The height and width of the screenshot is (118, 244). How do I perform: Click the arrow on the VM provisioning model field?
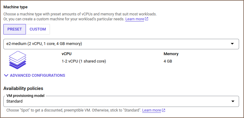[x=233, y=101]
